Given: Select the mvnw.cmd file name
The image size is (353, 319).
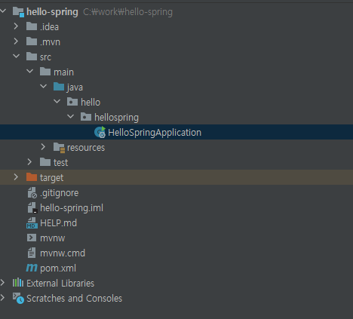Looking at the screenshot, I should (63, 253).
